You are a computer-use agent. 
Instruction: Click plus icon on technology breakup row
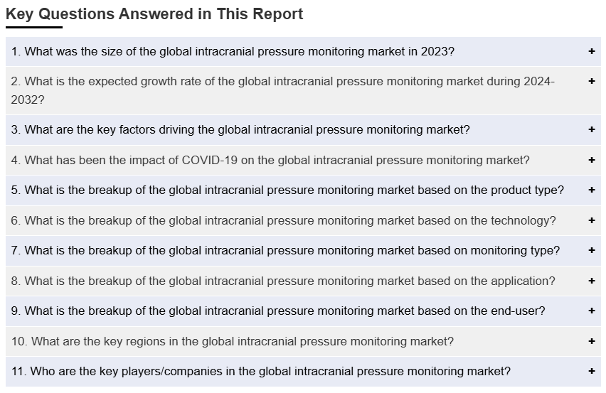coord(591,220)
